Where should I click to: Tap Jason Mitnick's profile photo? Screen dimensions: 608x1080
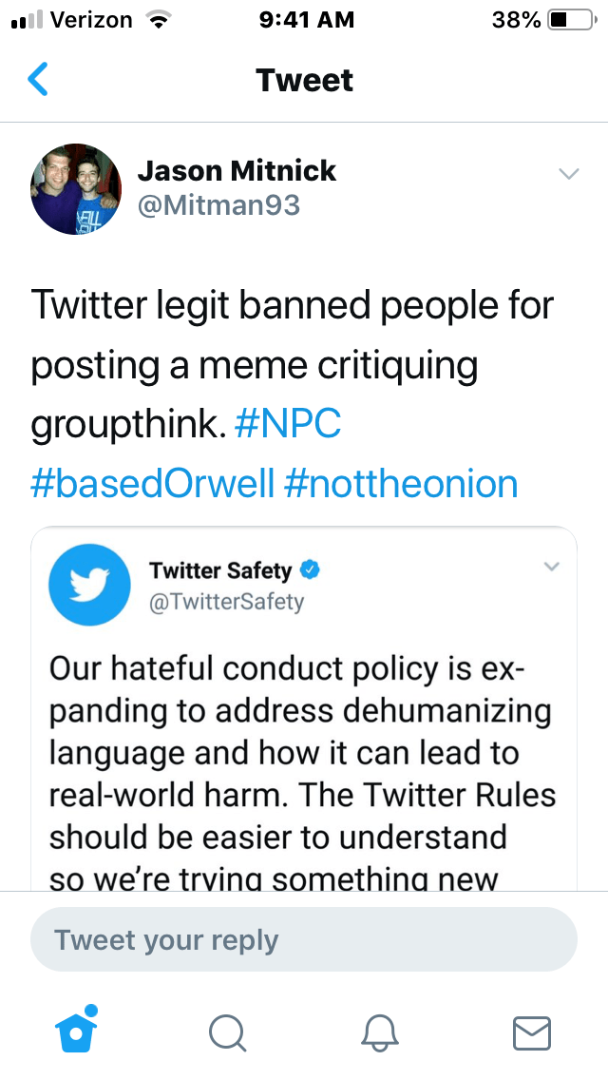pyautogui.click(x=76, y=188)
